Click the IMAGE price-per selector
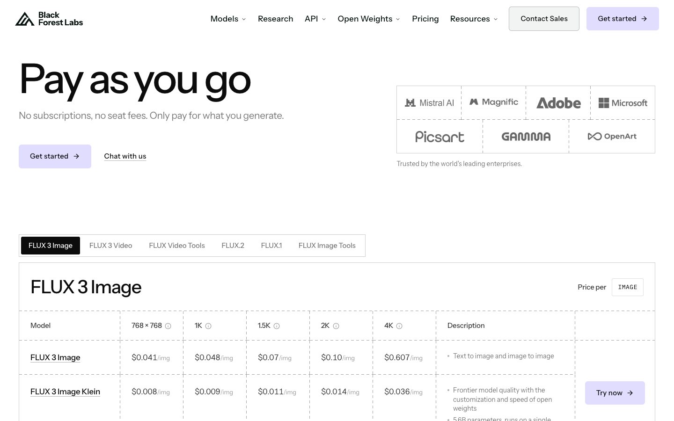 [x=628, y=287]
